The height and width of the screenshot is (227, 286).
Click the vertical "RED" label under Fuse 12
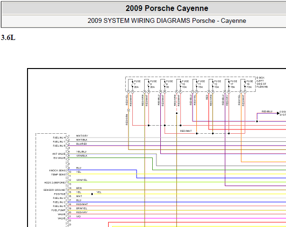pos(207,97)
